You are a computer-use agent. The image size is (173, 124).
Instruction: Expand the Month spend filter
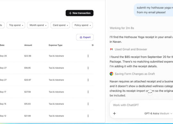pyautogui.click(x=38, y=25)
